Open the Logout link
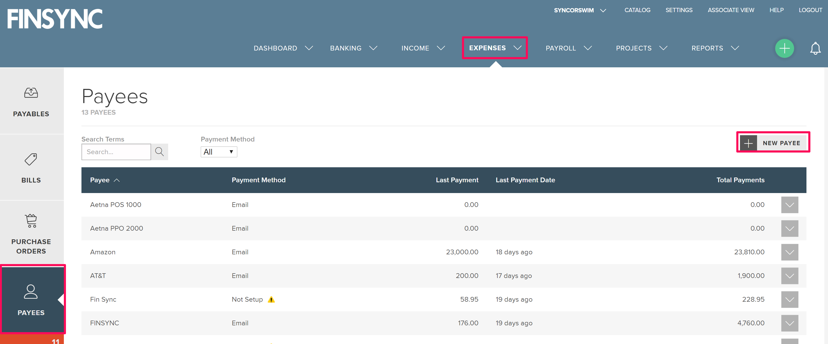This screenshot has width=828, height=344. pos(810,10)
